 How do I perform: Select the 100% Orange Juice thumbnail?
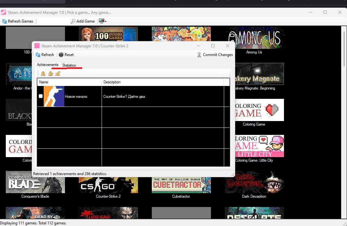181,34
